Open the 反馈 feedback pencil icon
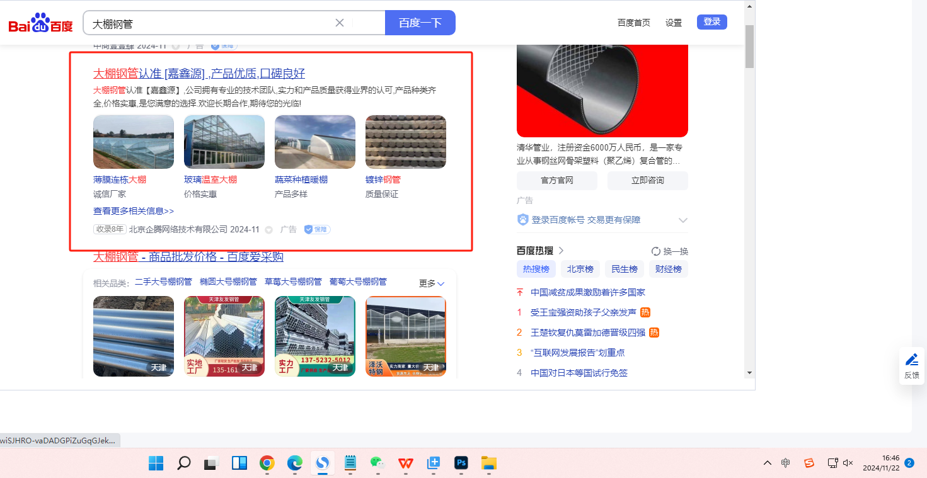Screen dimensions: 927x478 (x=911, y=360)
